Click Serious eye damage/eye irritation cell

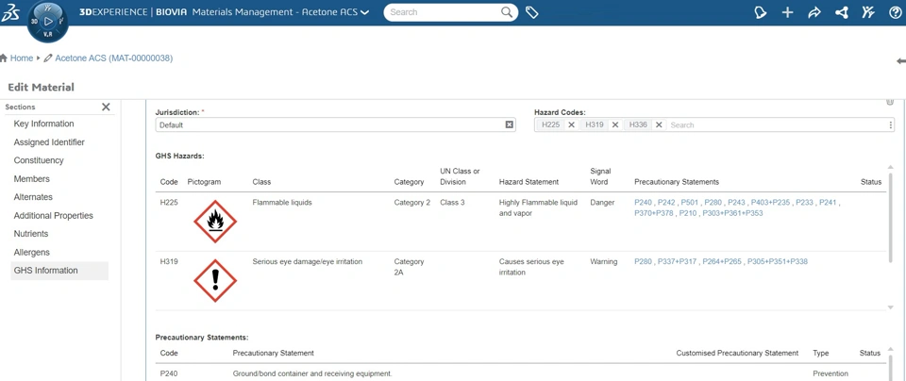(308, 261)
